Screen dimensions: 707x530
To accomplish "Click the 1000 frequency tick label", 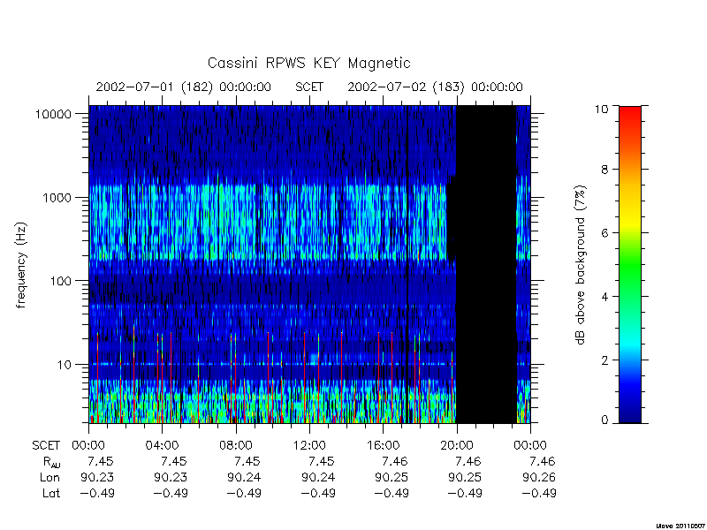I will click(x=57, y=197).
